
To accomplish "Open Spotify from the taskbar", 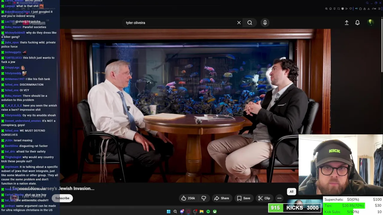I will pyautogui.click(x=208, y=212).
